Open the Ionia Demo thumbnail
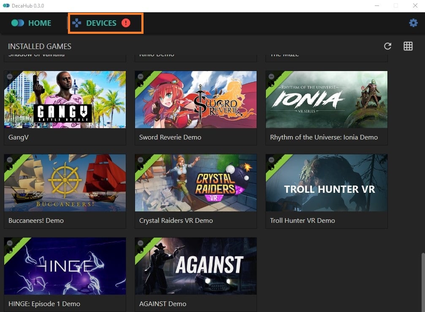Image resolution: width=425 pixels, height=312 pixels. 327,100
